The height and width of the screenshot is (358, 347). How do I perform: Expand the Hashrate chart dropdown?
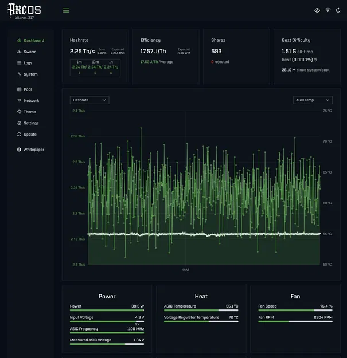click(89, 100)
